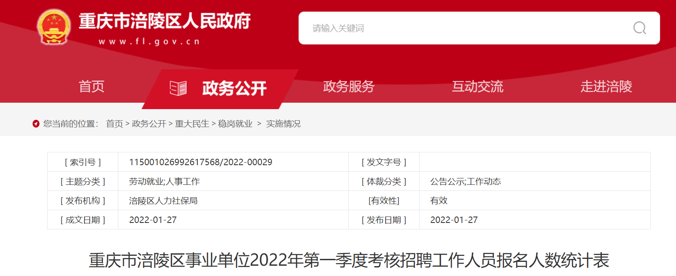Viewport: 676px width, 276px height.
Task: Click the [ 主题分类 ] label
Action: [83, 181]
